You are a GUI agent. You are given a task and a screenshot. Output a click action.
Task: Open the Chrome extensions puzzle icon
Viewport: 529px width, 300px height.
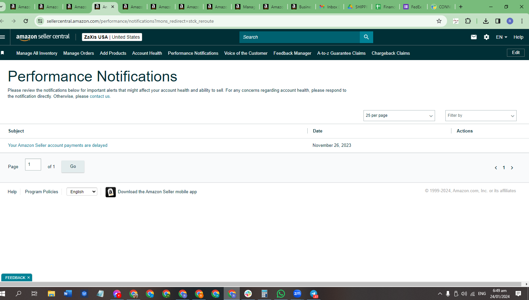[468, 21]
